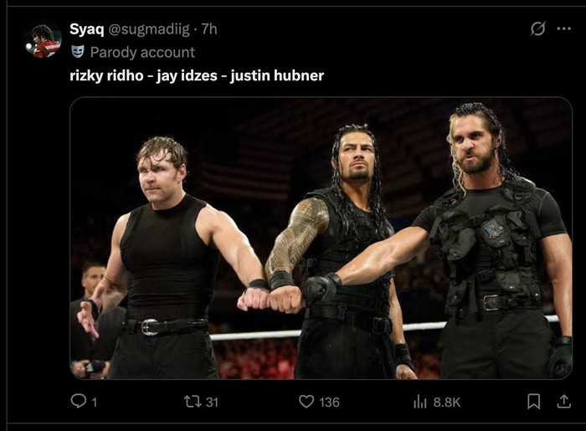The image size is (586, 431).
Task: Open the three-dot More options menu
Action: [x=563, y=28]
